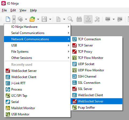Select TCP Server in the submenu
Image resolution: width=129 pixels, height=120 pixels.
[96, 45]
